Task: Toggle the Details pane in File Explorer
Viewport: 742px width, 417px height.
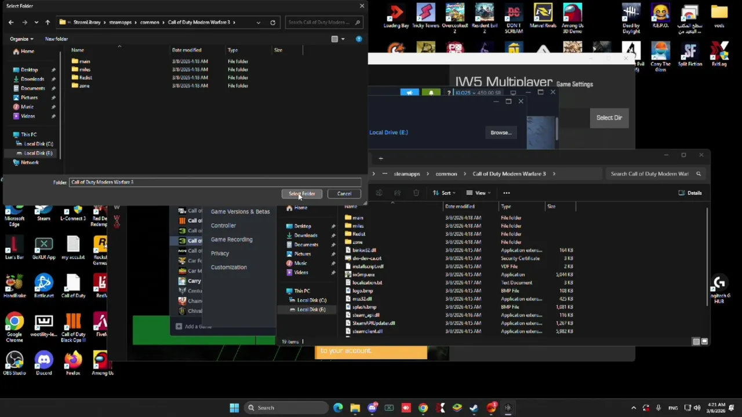Action: (690, 193)
